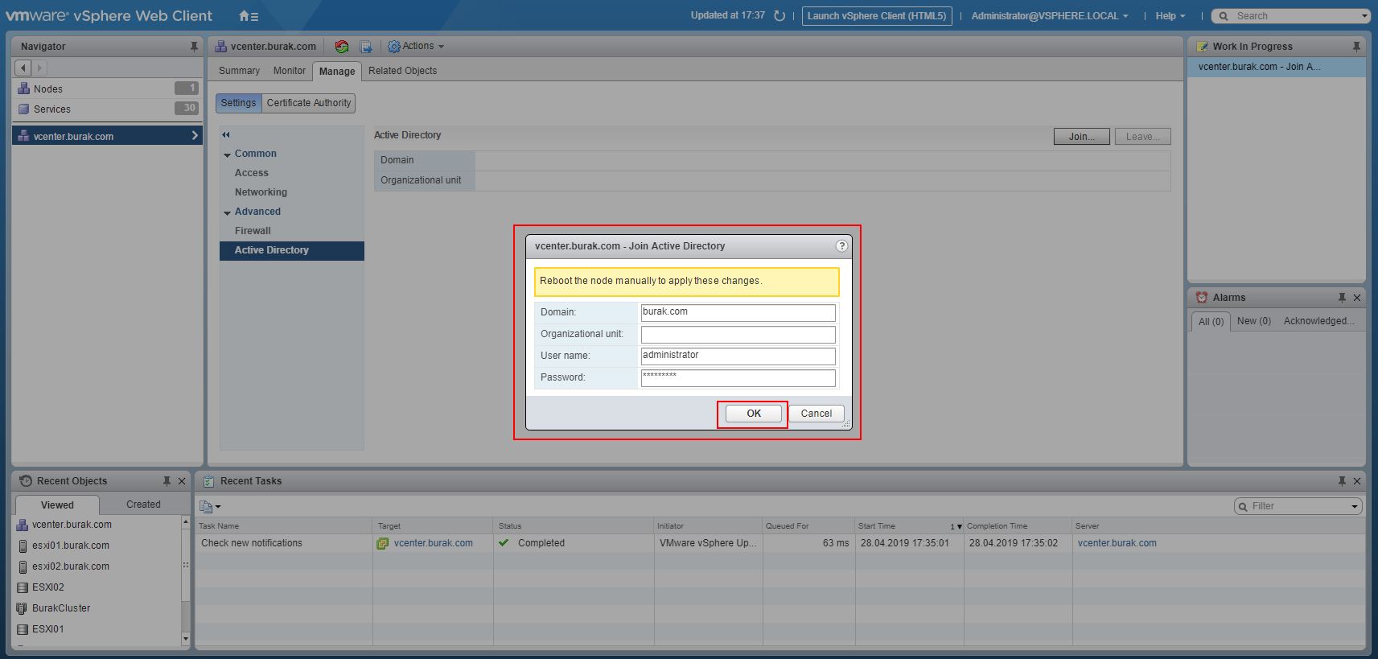Pin the Recent Tasks panel
The height and width of the screenshot is (659, 1378).
coord(1342,481)
